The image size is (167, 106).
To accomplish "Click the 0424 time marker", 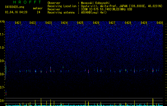I will tap(64, 23).
